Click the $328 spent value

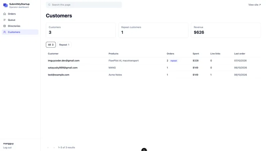click(196, 61)
